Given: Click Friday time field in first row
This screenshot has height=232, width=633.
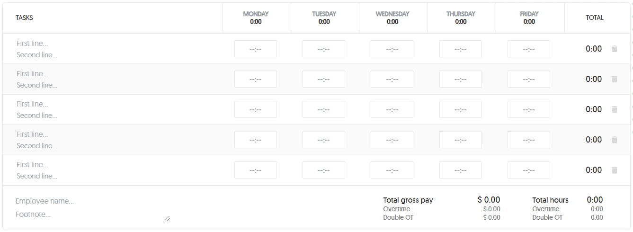Looking at the screenshot, I should 529,49.
